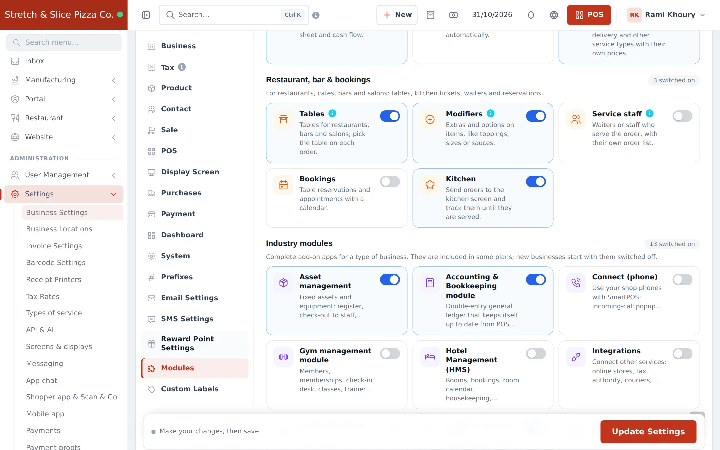Click the cash register icon beside the date

(453, 15)
